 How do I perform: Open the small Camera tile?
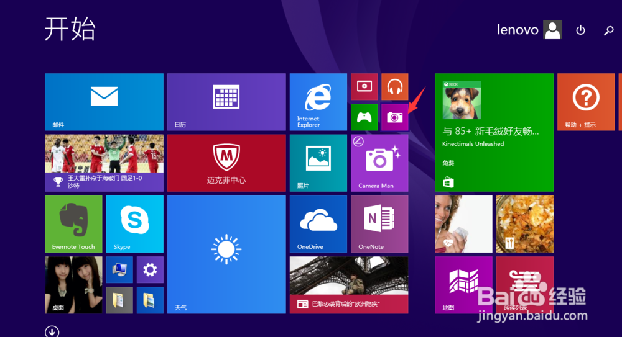tap(395, 117)
